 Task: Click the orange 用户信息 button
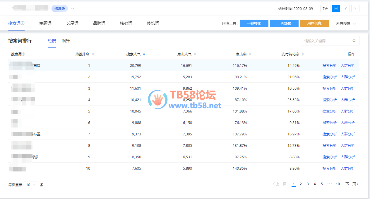pyautogui.click(x=314, y=23)
